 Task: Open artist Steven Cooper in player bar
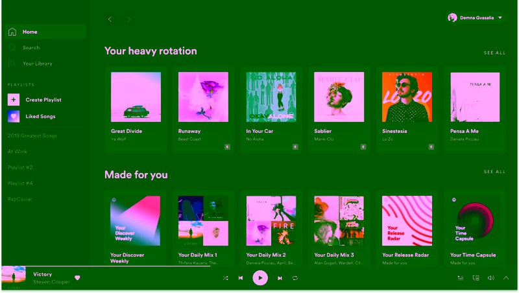click(51, 282)
